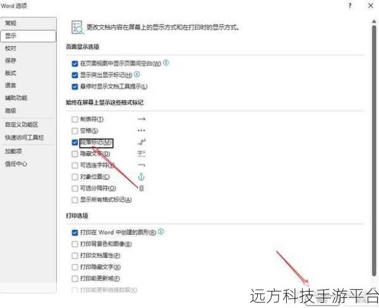
Task: Click the 页面显示选项 section heading
Action: tap(82, 47)
